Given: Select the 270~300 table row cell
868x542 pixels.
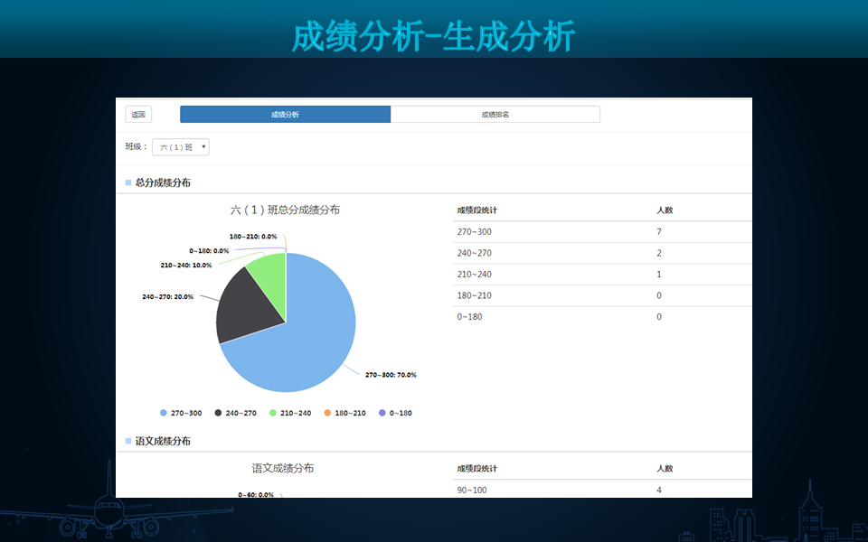Looking at the screenshot, I should coord(475,232).
